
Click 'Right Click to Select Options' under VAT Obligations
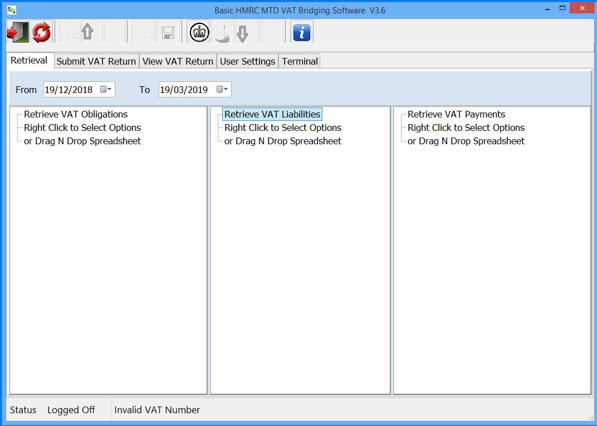[82, 128]
